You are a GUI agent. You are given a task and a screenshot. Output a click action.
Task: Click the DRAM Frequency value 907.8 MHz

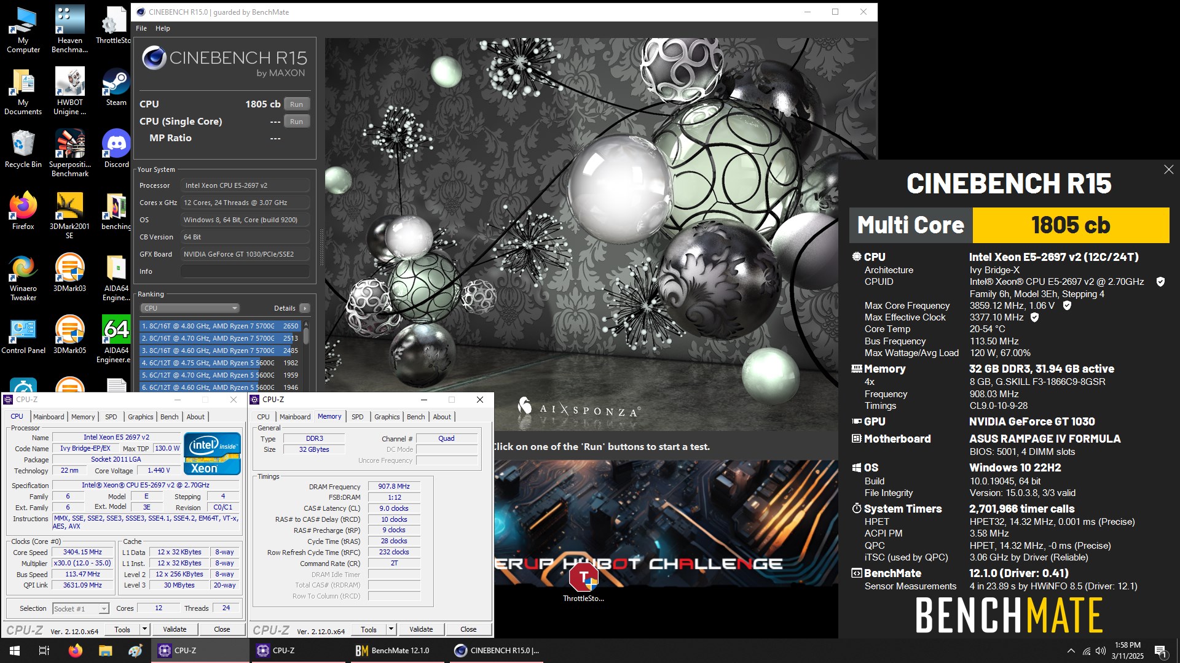click(x=394, y=486)
